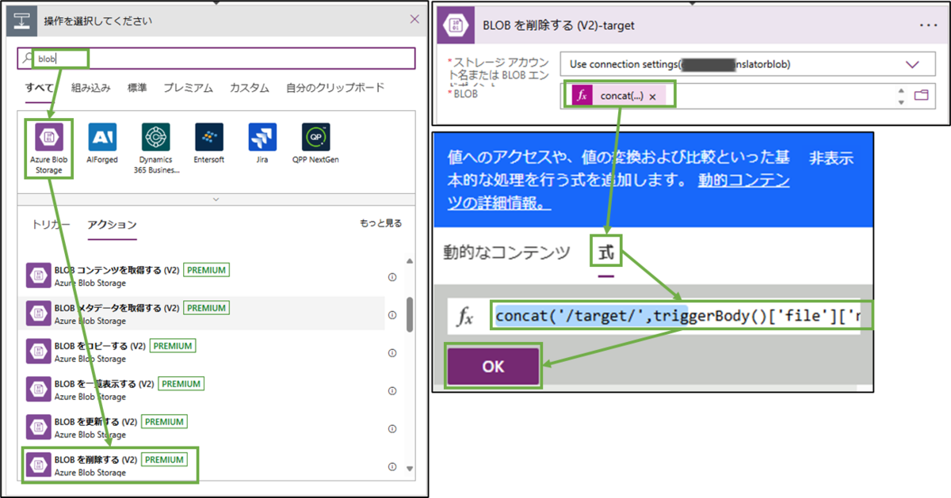Image resolution: width=951 pixels, height=498 pixels.
Task: Select the Jira connector icon
Action: tap(262, 137)
